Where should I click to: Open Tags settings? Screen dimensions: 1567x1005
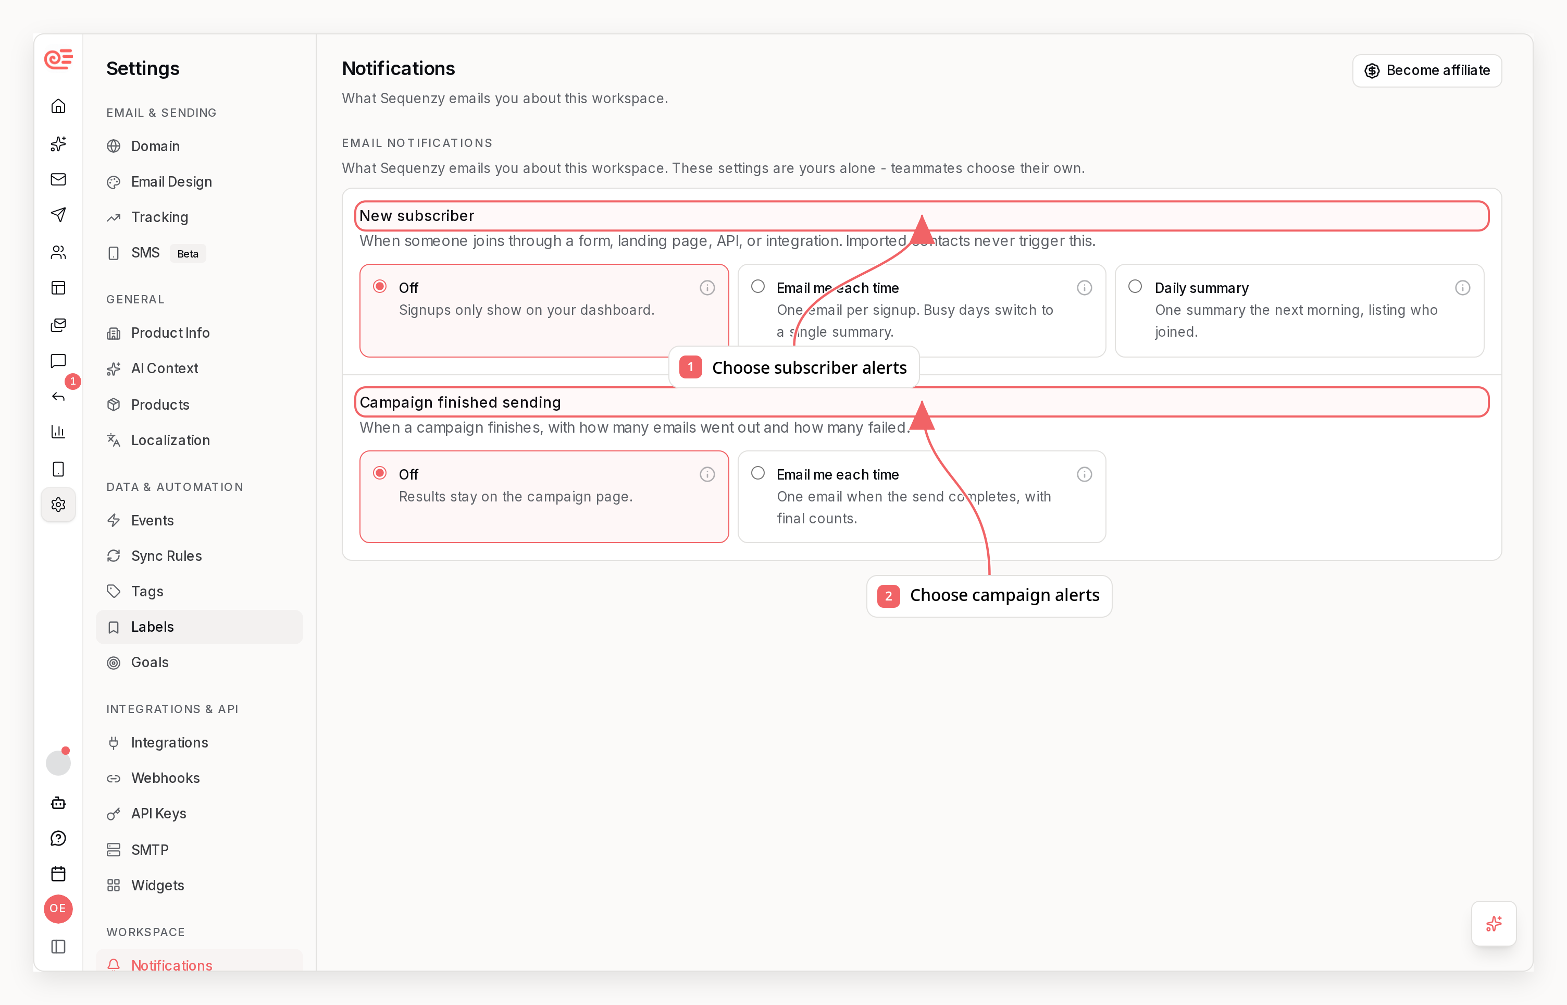pos(199,591)
